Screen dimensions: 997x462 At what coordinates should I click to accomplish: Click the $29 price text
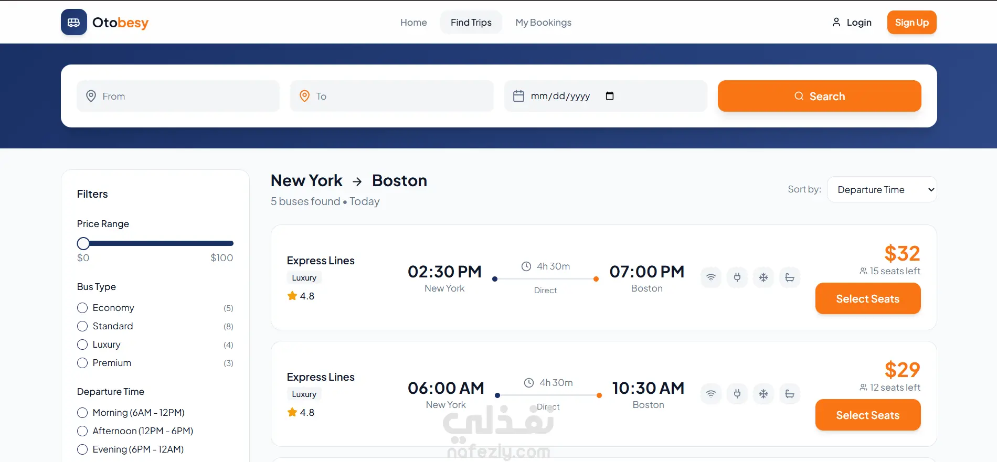902,370
